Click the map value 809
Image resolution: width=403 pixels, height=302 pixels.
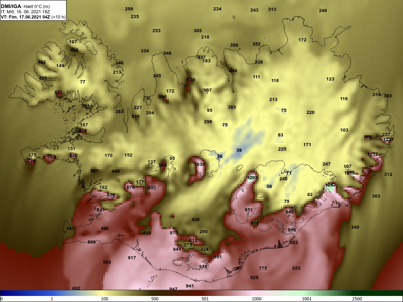coord(91,242)
